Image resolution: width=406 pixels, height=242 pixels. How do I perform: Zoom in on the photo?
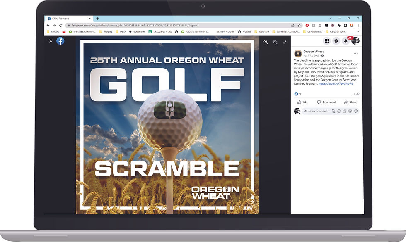266,42
